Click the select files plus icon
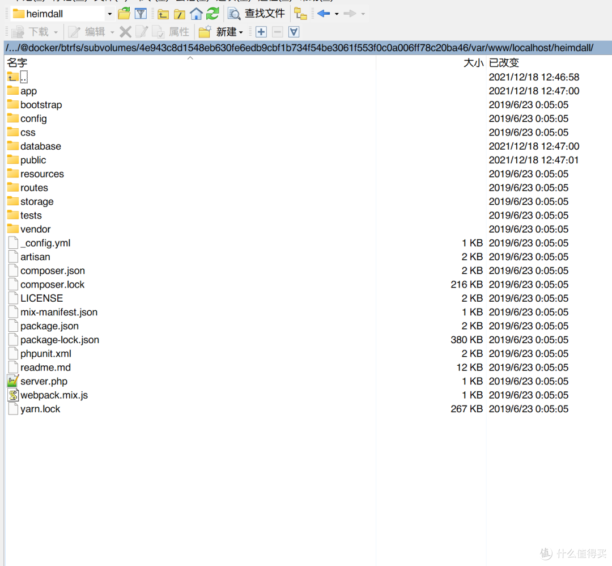 (261, 32)
